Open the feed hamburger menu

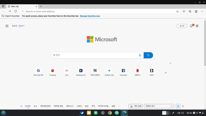coord(21,106)
